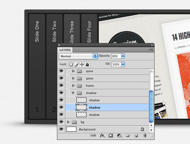Open the Layers panel options menu
This screenshot has height=144, width=190.
click(x=151, y=50)
